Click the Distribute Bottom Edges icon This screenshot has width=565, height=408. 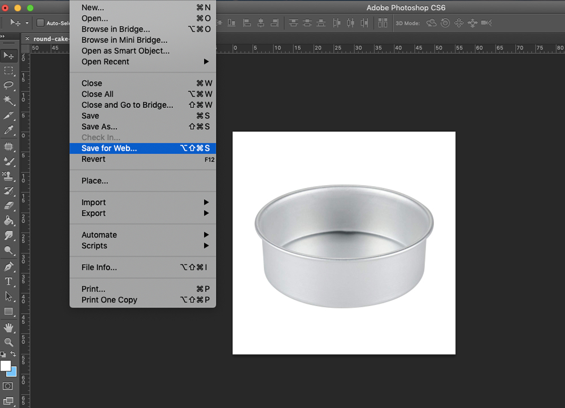click(321, 23)
